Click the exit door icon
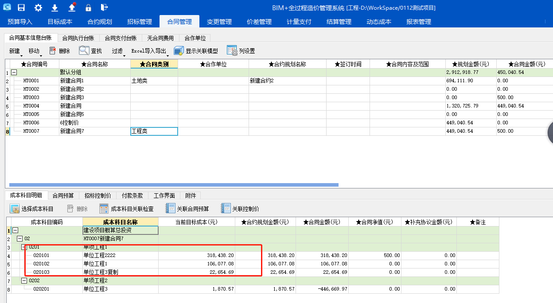Screen dimensions: 553x303 (104, 8)
